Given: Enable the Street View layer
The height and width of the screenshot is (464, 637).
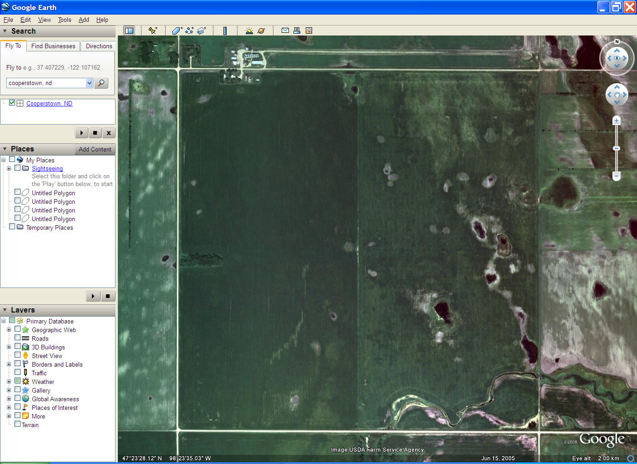Looking at the screenshot, I should coord(18,355).
